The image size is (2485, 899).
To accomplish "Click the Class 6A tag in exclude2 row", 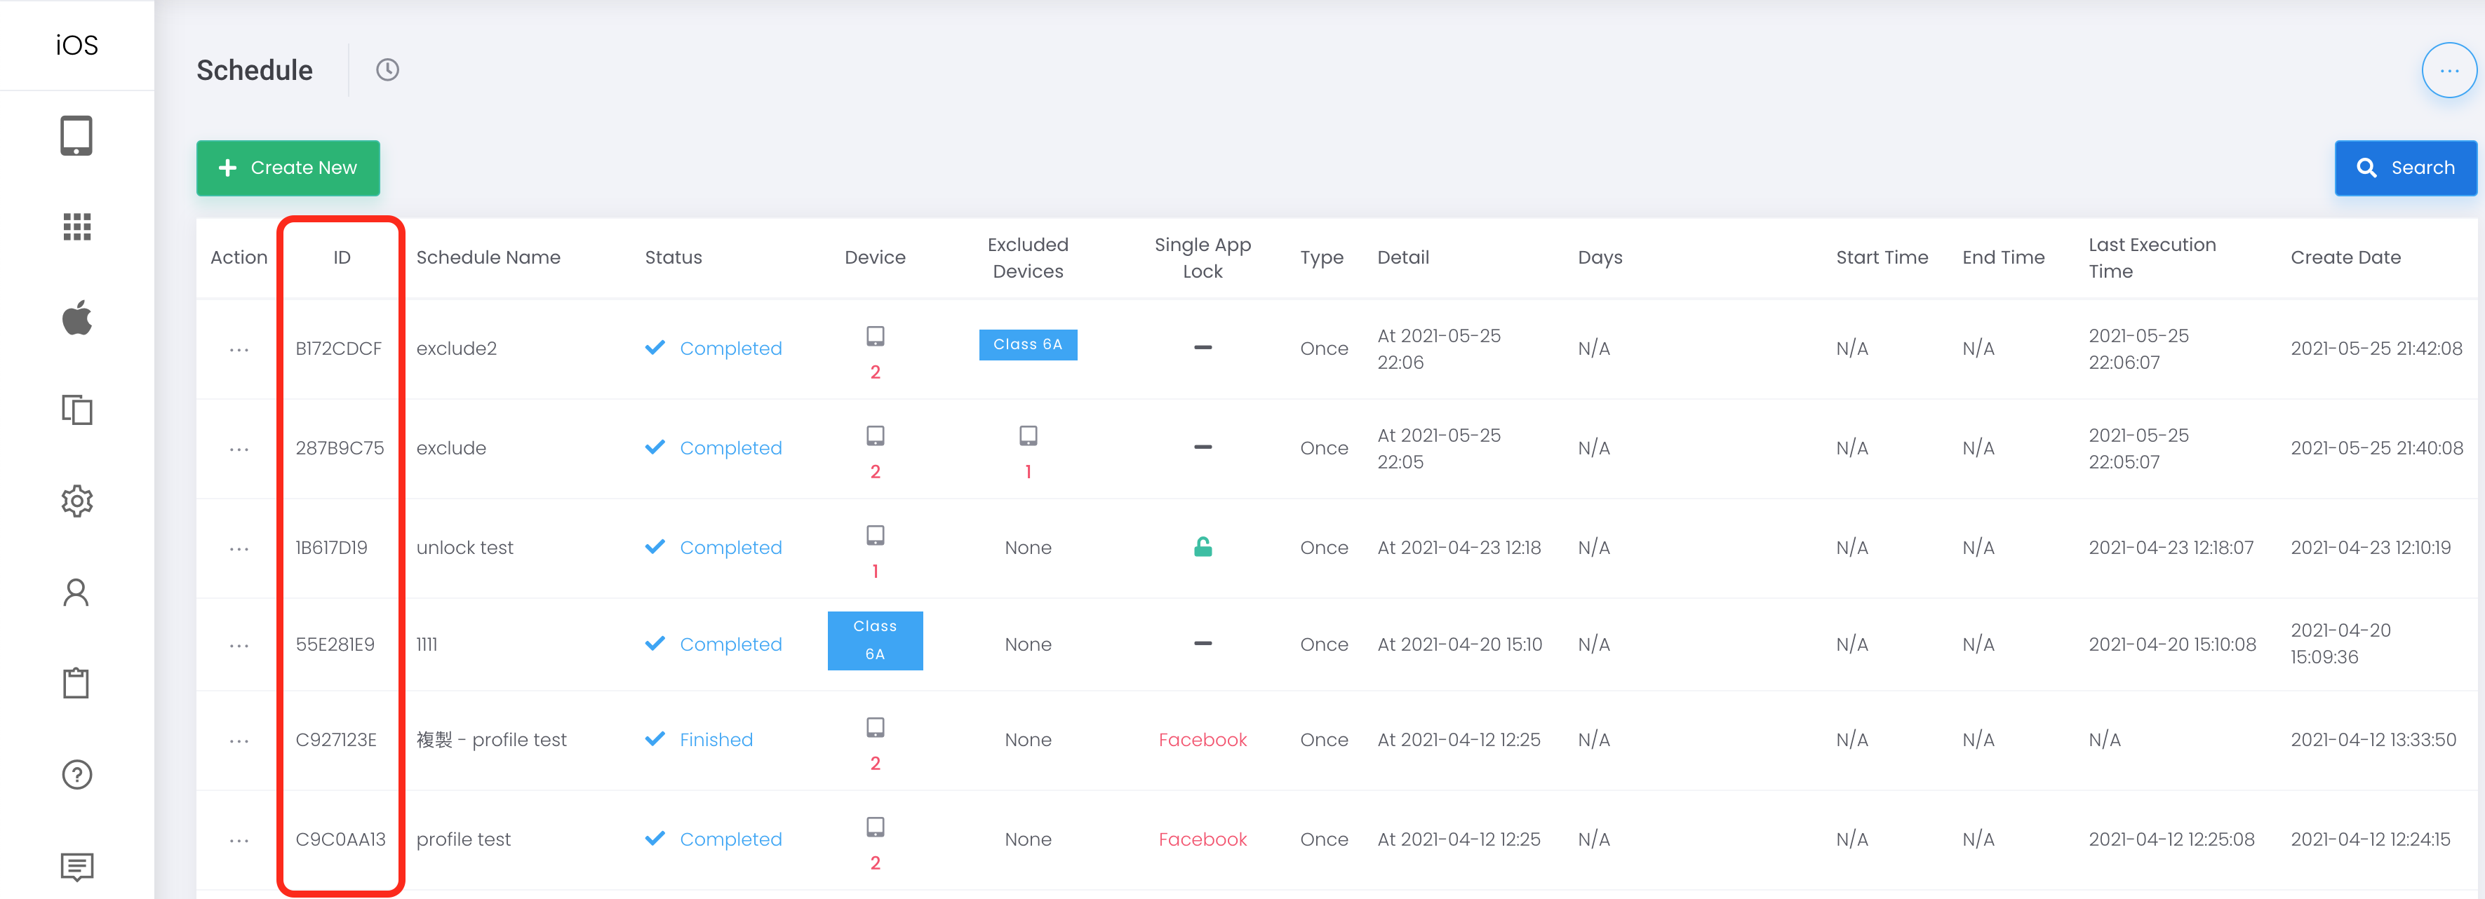I will [x=1027, y=344].
